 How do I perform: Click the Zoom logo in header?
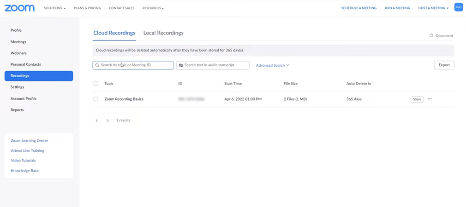pyautogui.click(x=19, y=8)
